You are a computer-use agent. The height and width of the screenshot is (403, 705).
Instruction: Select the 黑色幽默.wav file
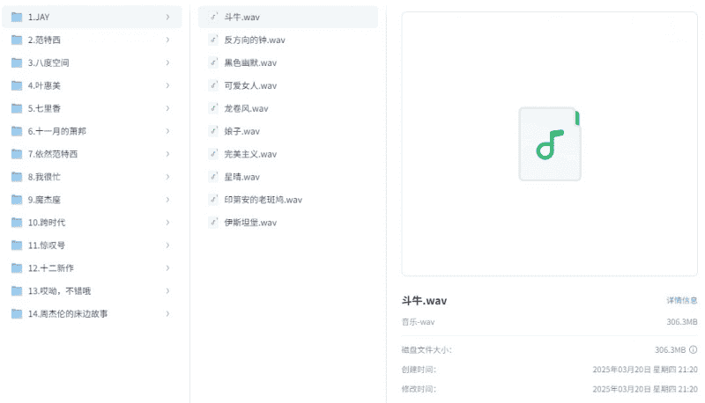click(250, 62)
